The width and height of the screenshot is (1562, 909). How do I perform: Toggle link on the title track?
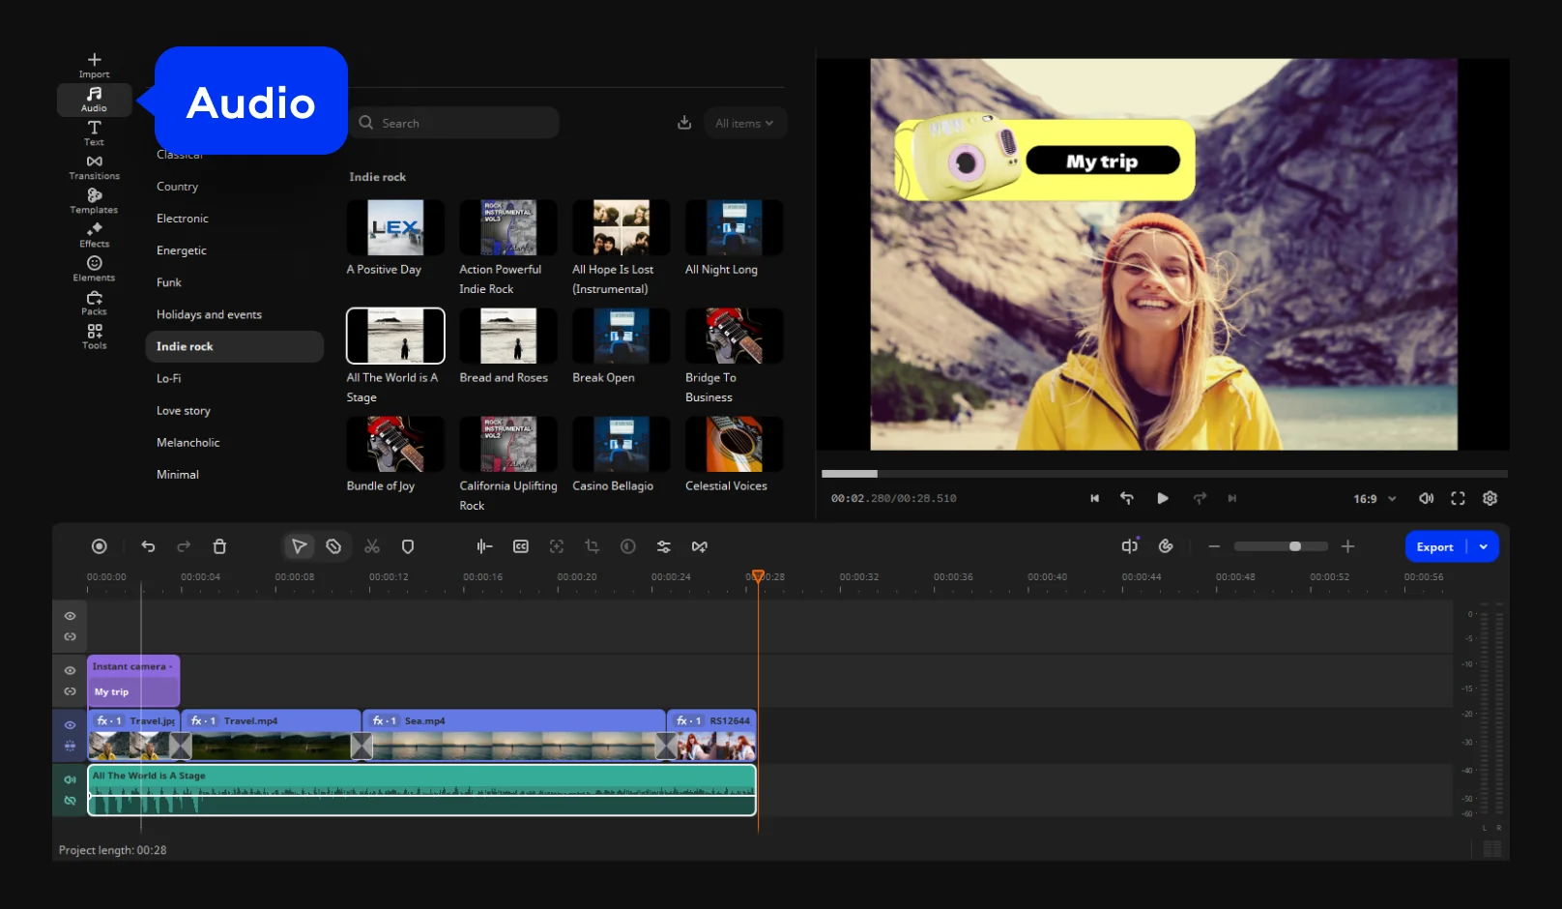pyautogui.click(x=70, y=691)
